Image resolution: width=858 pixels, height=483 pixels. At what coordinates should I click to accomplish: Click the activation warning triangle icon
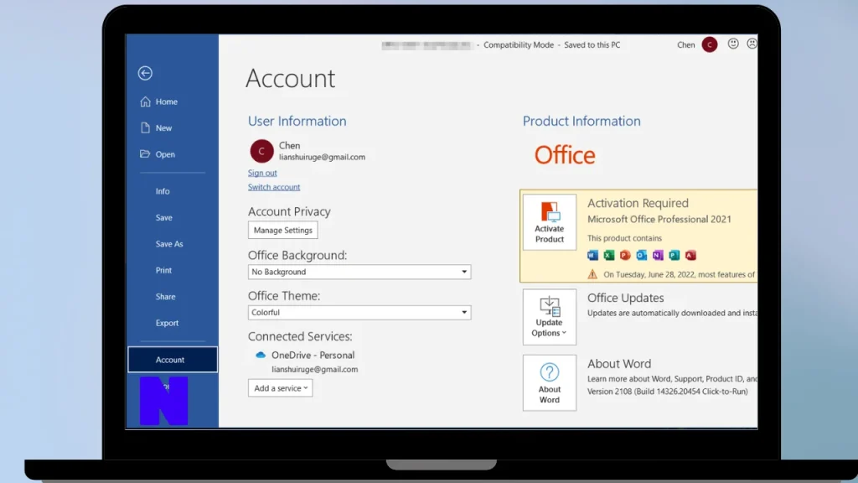click(592, 274)
